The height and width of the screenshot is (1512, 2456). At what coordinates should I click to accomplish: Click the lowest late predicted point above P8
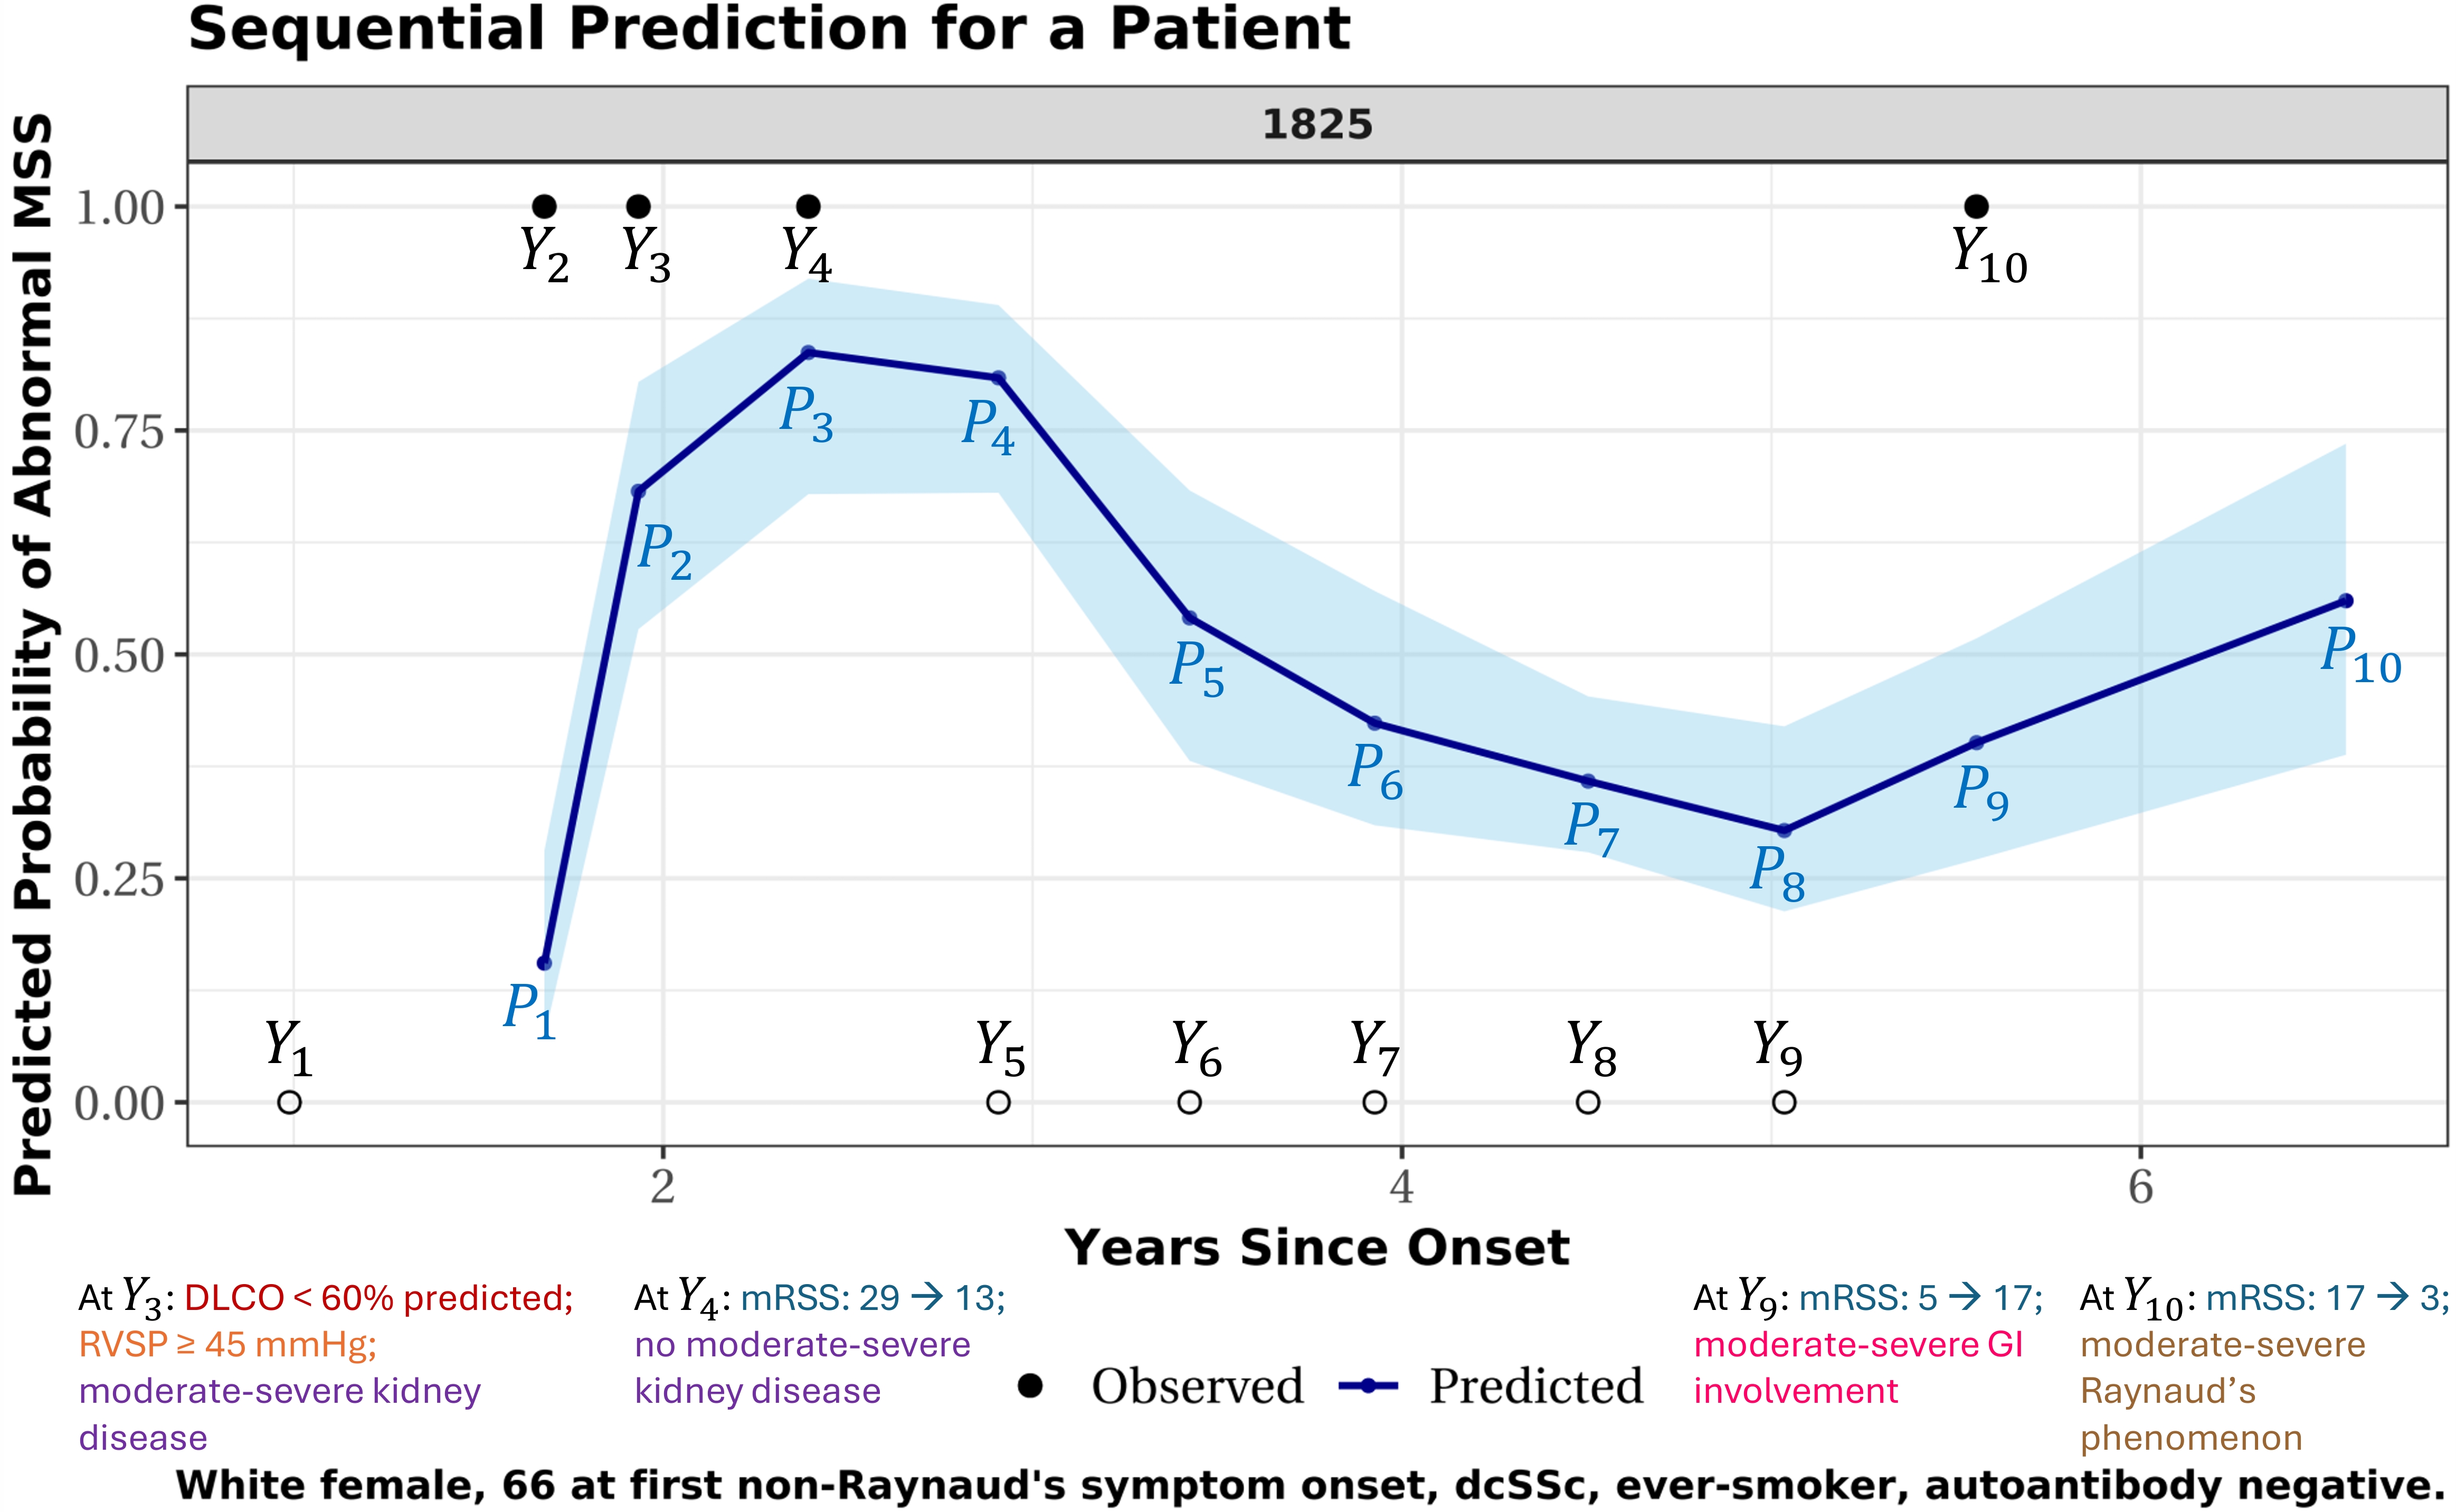[x=1784, y=830]
